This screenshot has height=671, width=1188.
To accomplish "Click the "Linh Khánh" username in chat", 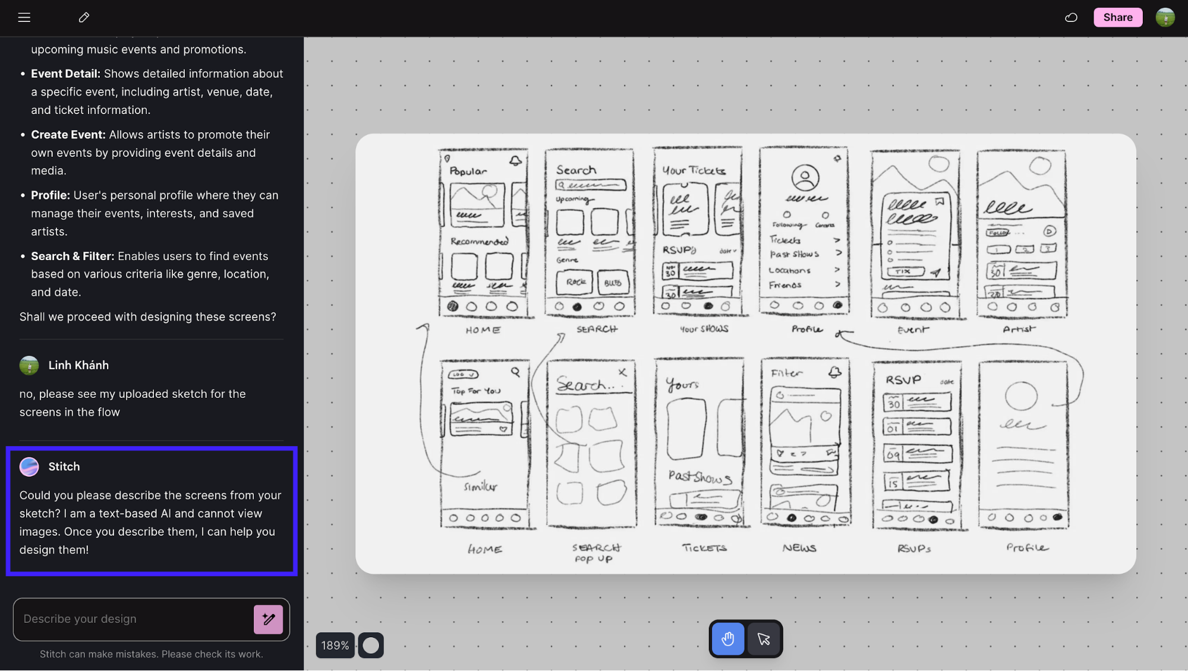I will tap(78, 365).
